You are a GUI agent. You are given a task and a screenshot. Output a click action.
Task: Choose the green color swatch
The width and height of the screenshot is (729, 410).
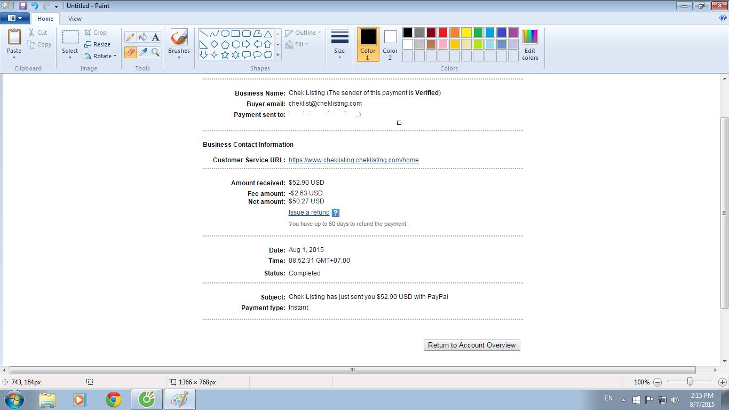pos(478,33)
